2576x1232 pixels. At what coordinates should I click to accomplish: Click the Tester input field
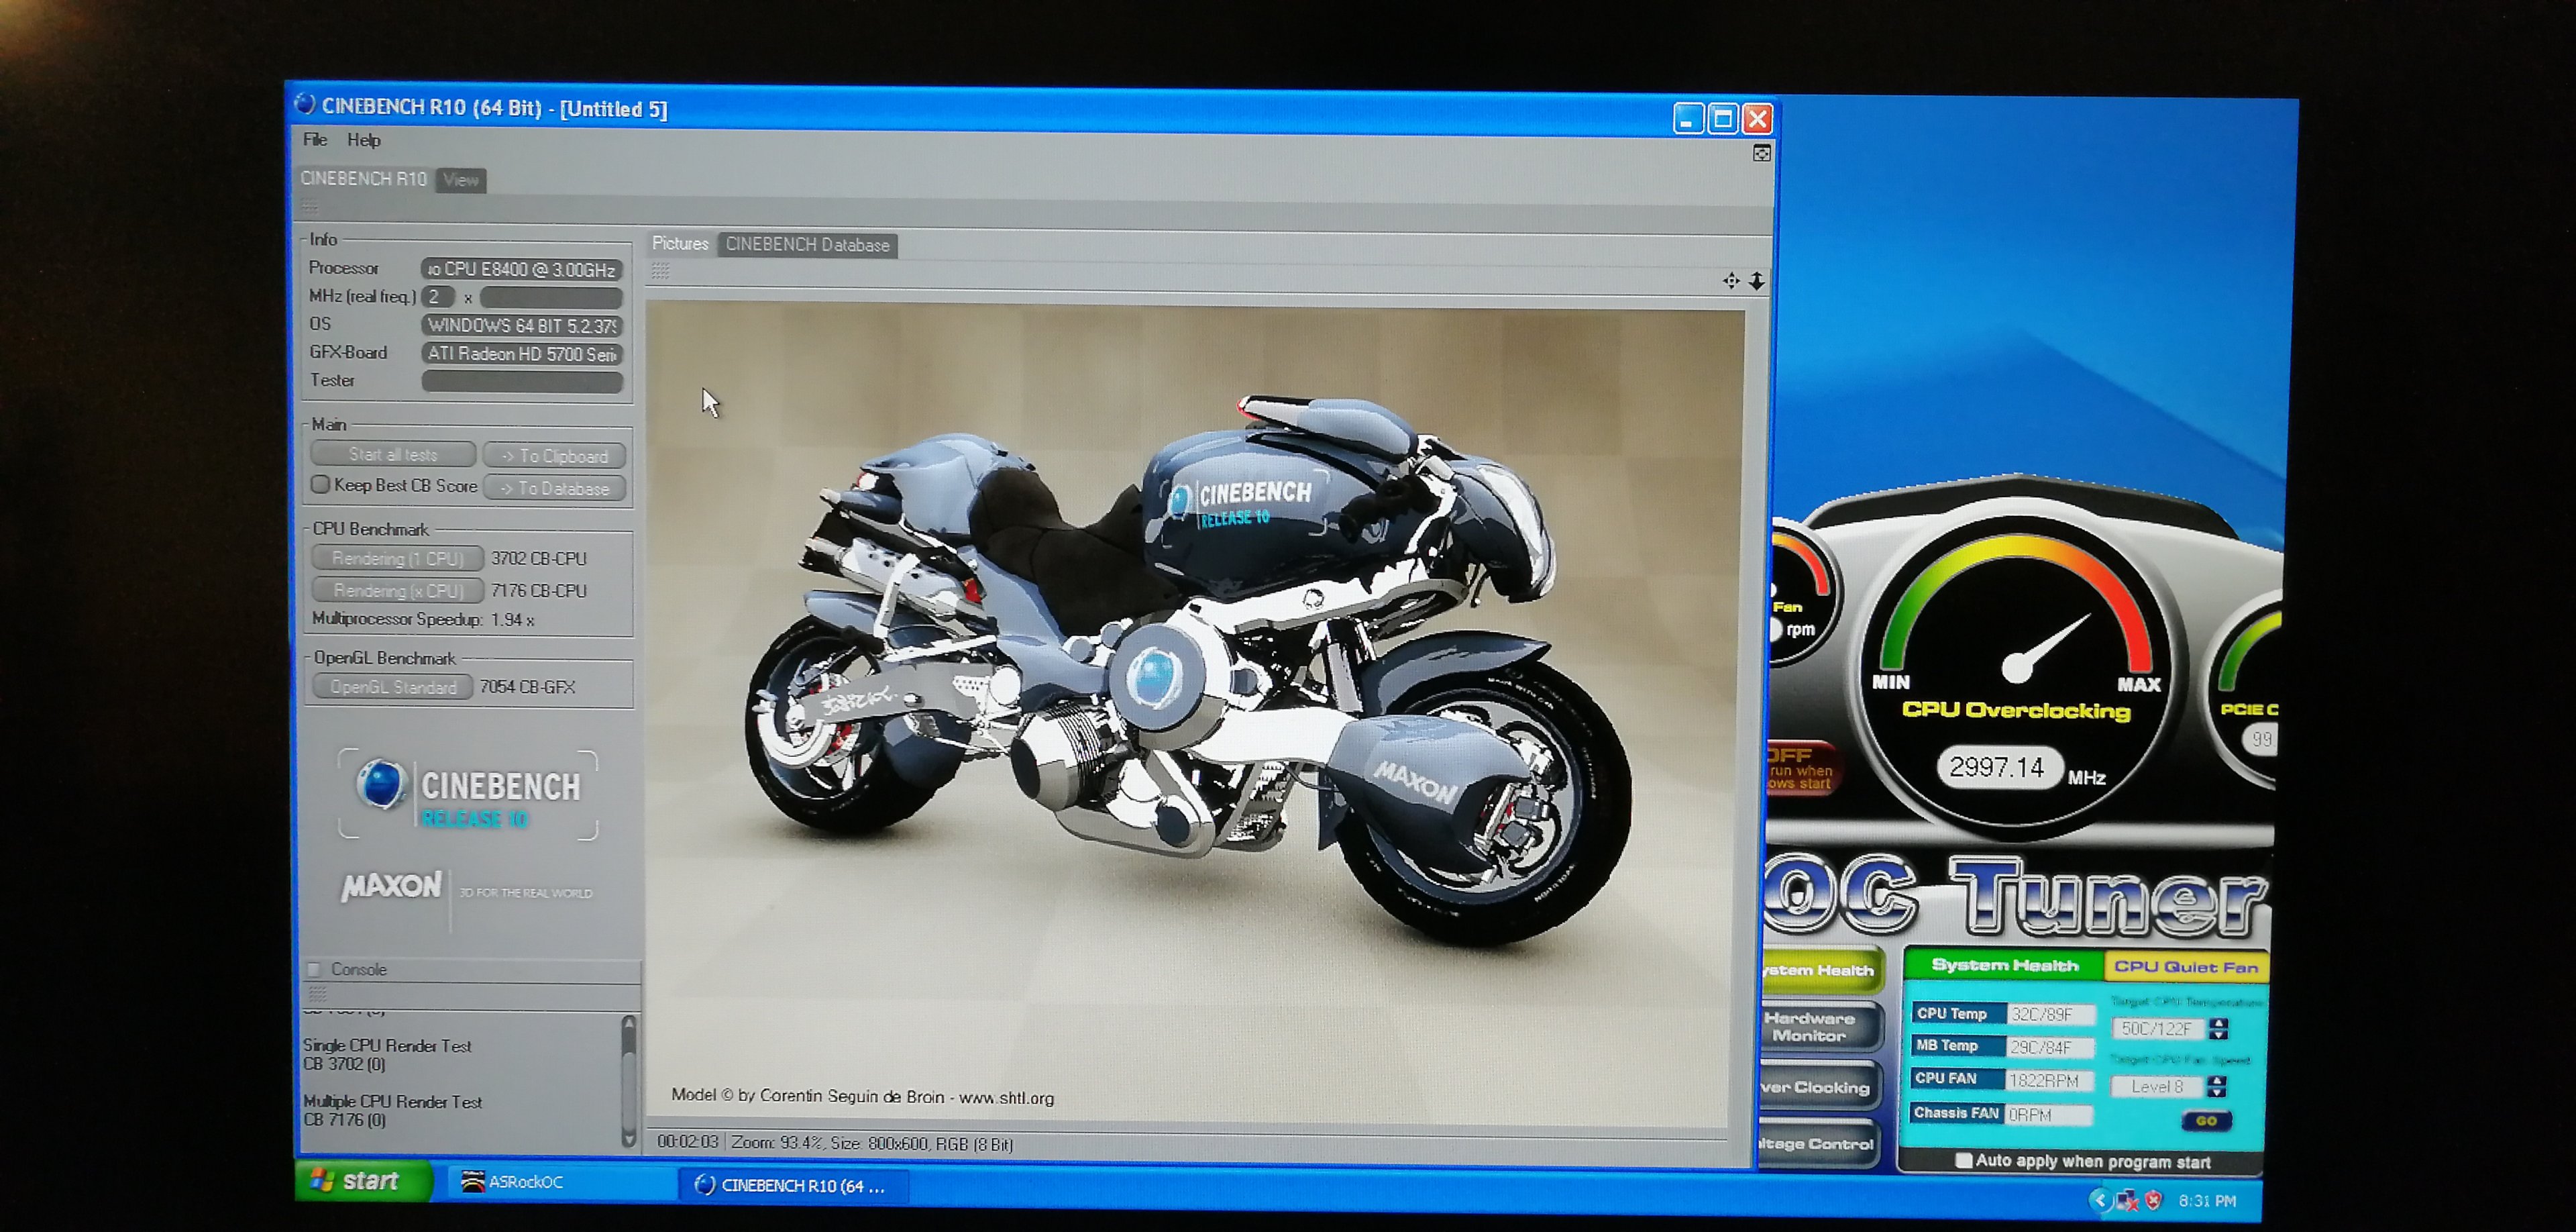pyautogui.click(x=522, y=381)
